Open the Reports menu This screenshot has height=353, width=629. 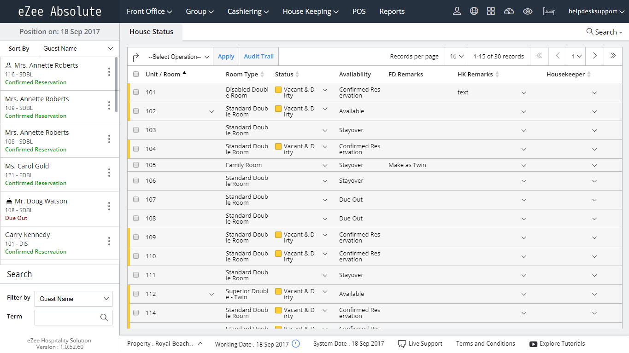tap(392, 12)
